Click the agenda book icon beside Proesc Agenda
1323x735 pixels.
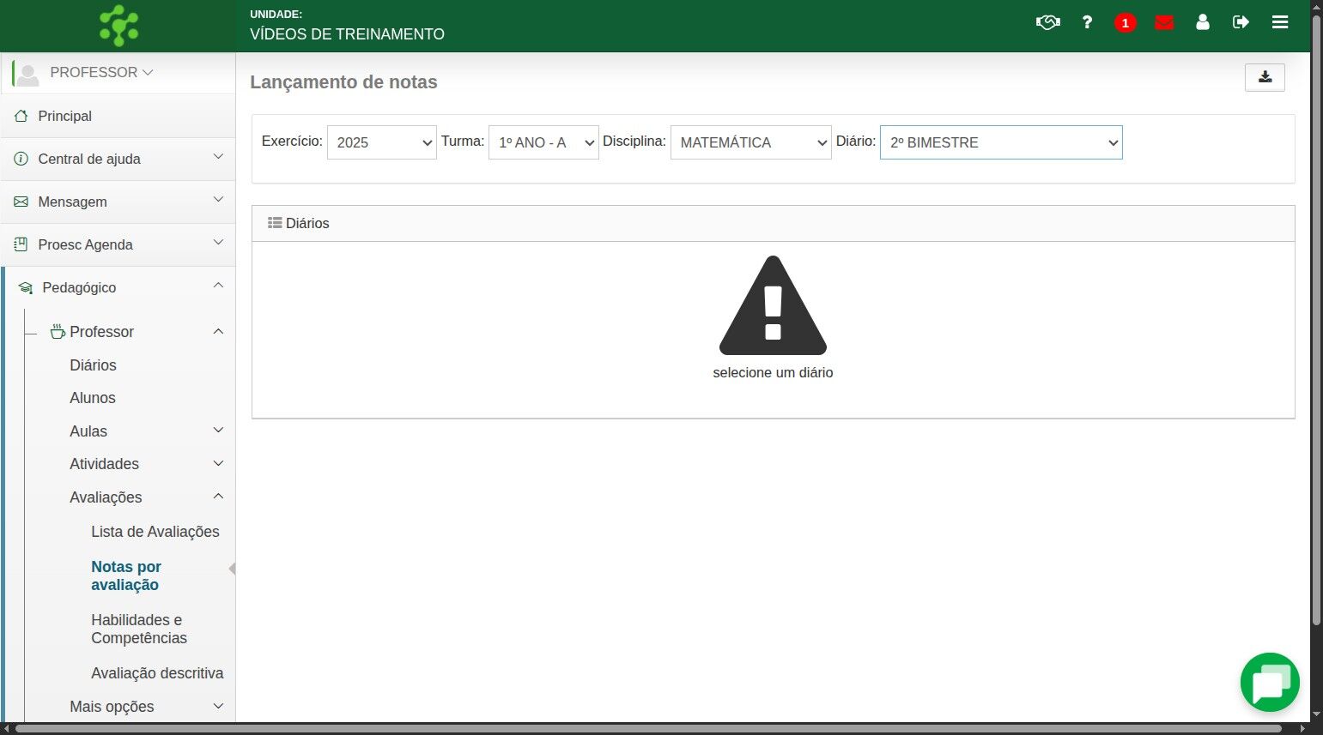pyautogui.click(x=21, y=244)
